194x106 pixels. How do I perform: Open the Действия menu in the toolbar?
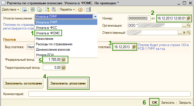11,9
